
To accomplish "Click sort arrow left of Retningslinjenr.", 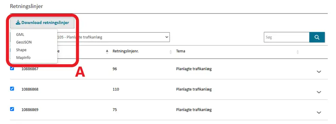I will [107, 51].
